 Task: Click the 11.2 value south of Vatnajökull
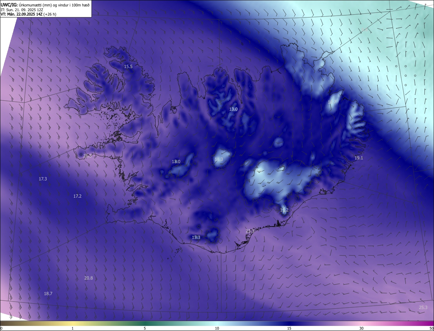point(284,210)
